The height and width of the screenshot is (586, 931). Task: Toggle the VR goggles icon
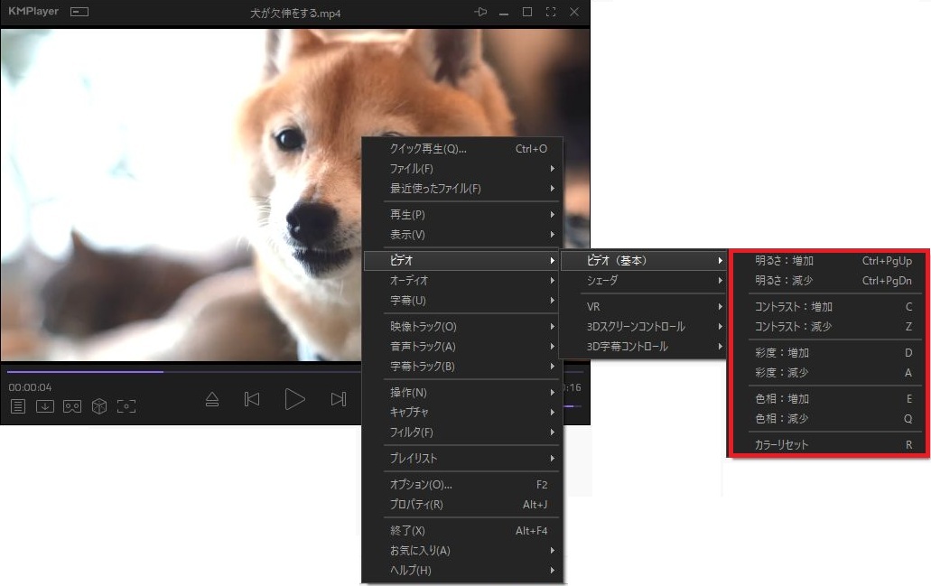[x=72, y=406]
